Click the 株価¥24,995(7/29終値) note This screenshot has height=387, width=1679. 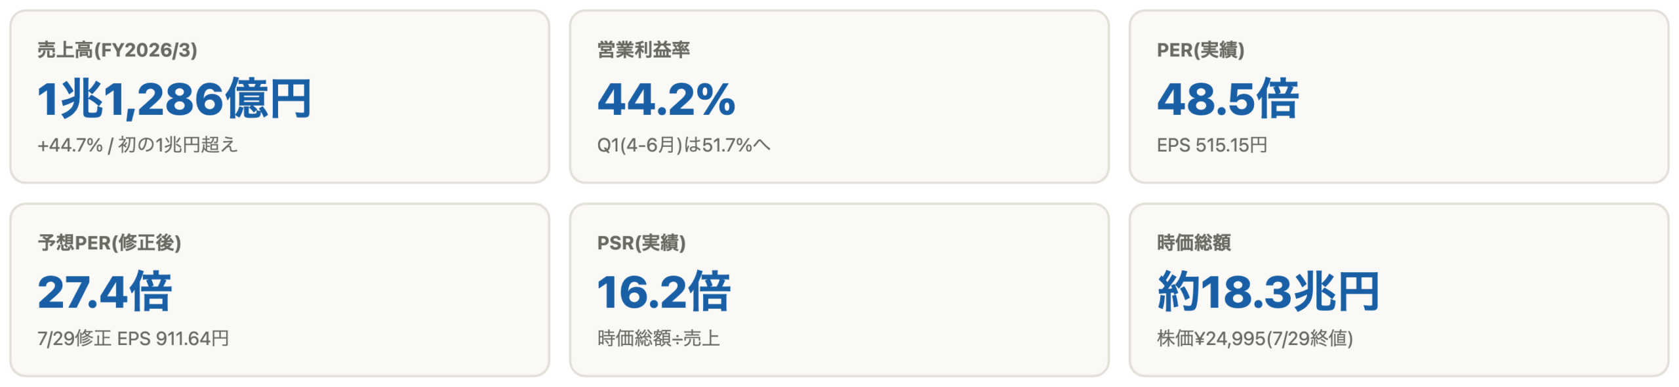1255,338
